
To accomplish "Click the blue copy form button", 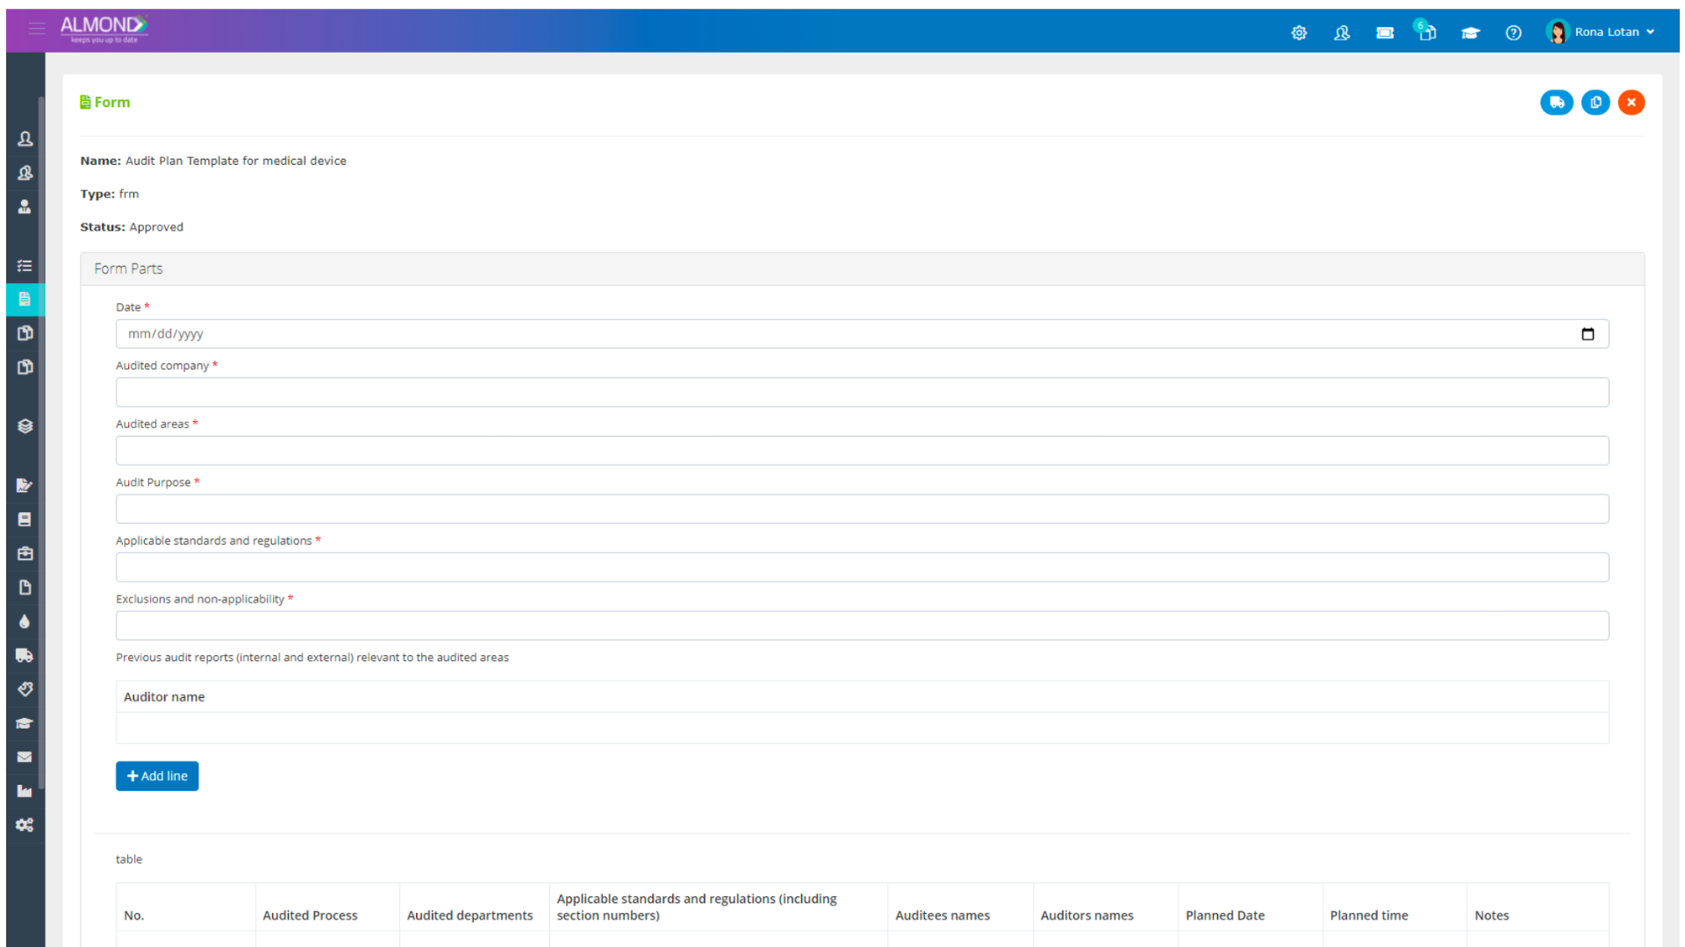I will (x=1595, y=103).
